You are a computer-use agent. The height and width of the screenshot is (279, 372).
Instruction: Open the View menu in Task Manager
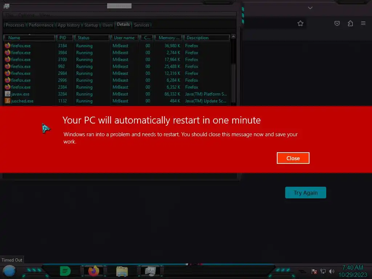point(45,15)
